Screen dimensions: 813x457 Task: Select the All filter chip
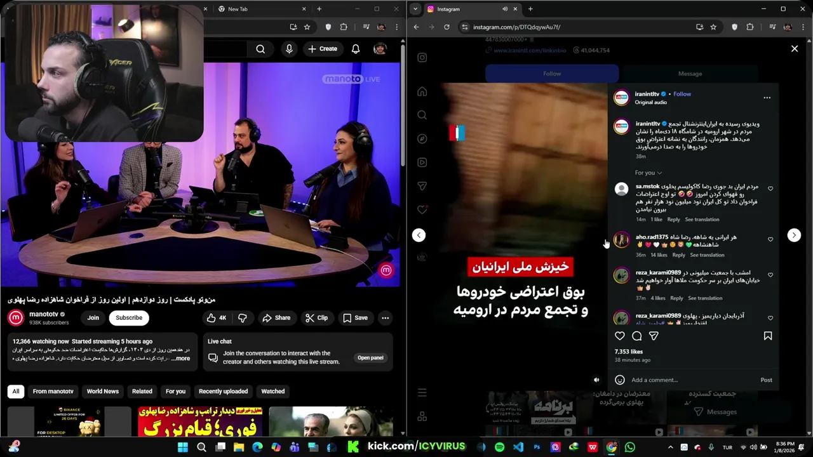16,392
